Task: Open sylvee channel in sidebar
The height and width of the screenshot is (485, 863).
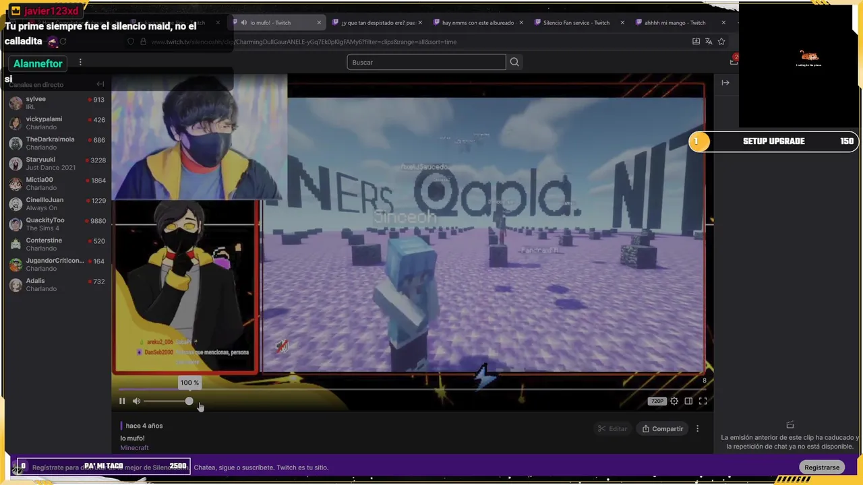Action: [57, 103]
